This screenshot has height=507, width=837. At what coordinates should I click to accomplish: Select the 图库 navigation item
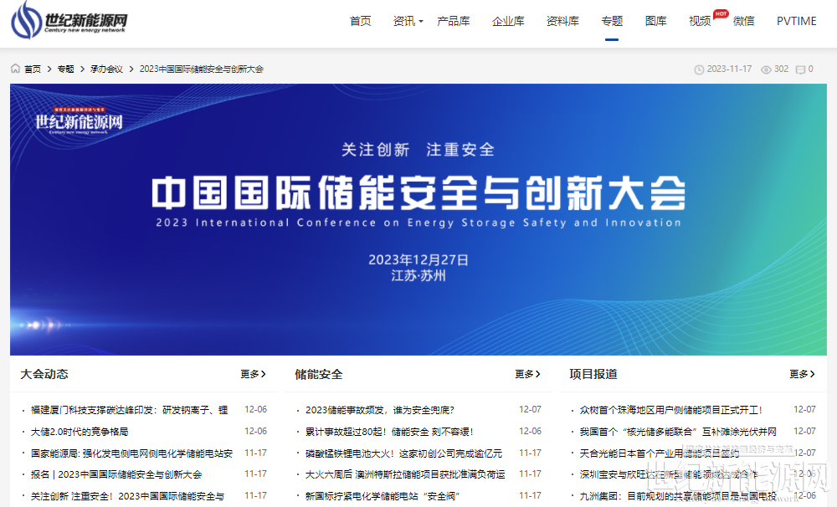pyautogui.click(x=656, y=21)
